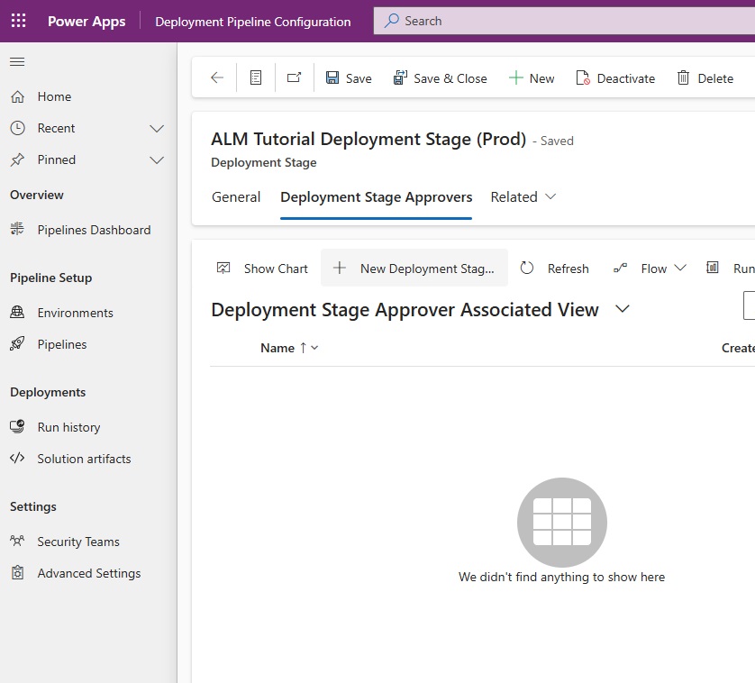Expand the Recent list chevron

(x=157, y=129)
